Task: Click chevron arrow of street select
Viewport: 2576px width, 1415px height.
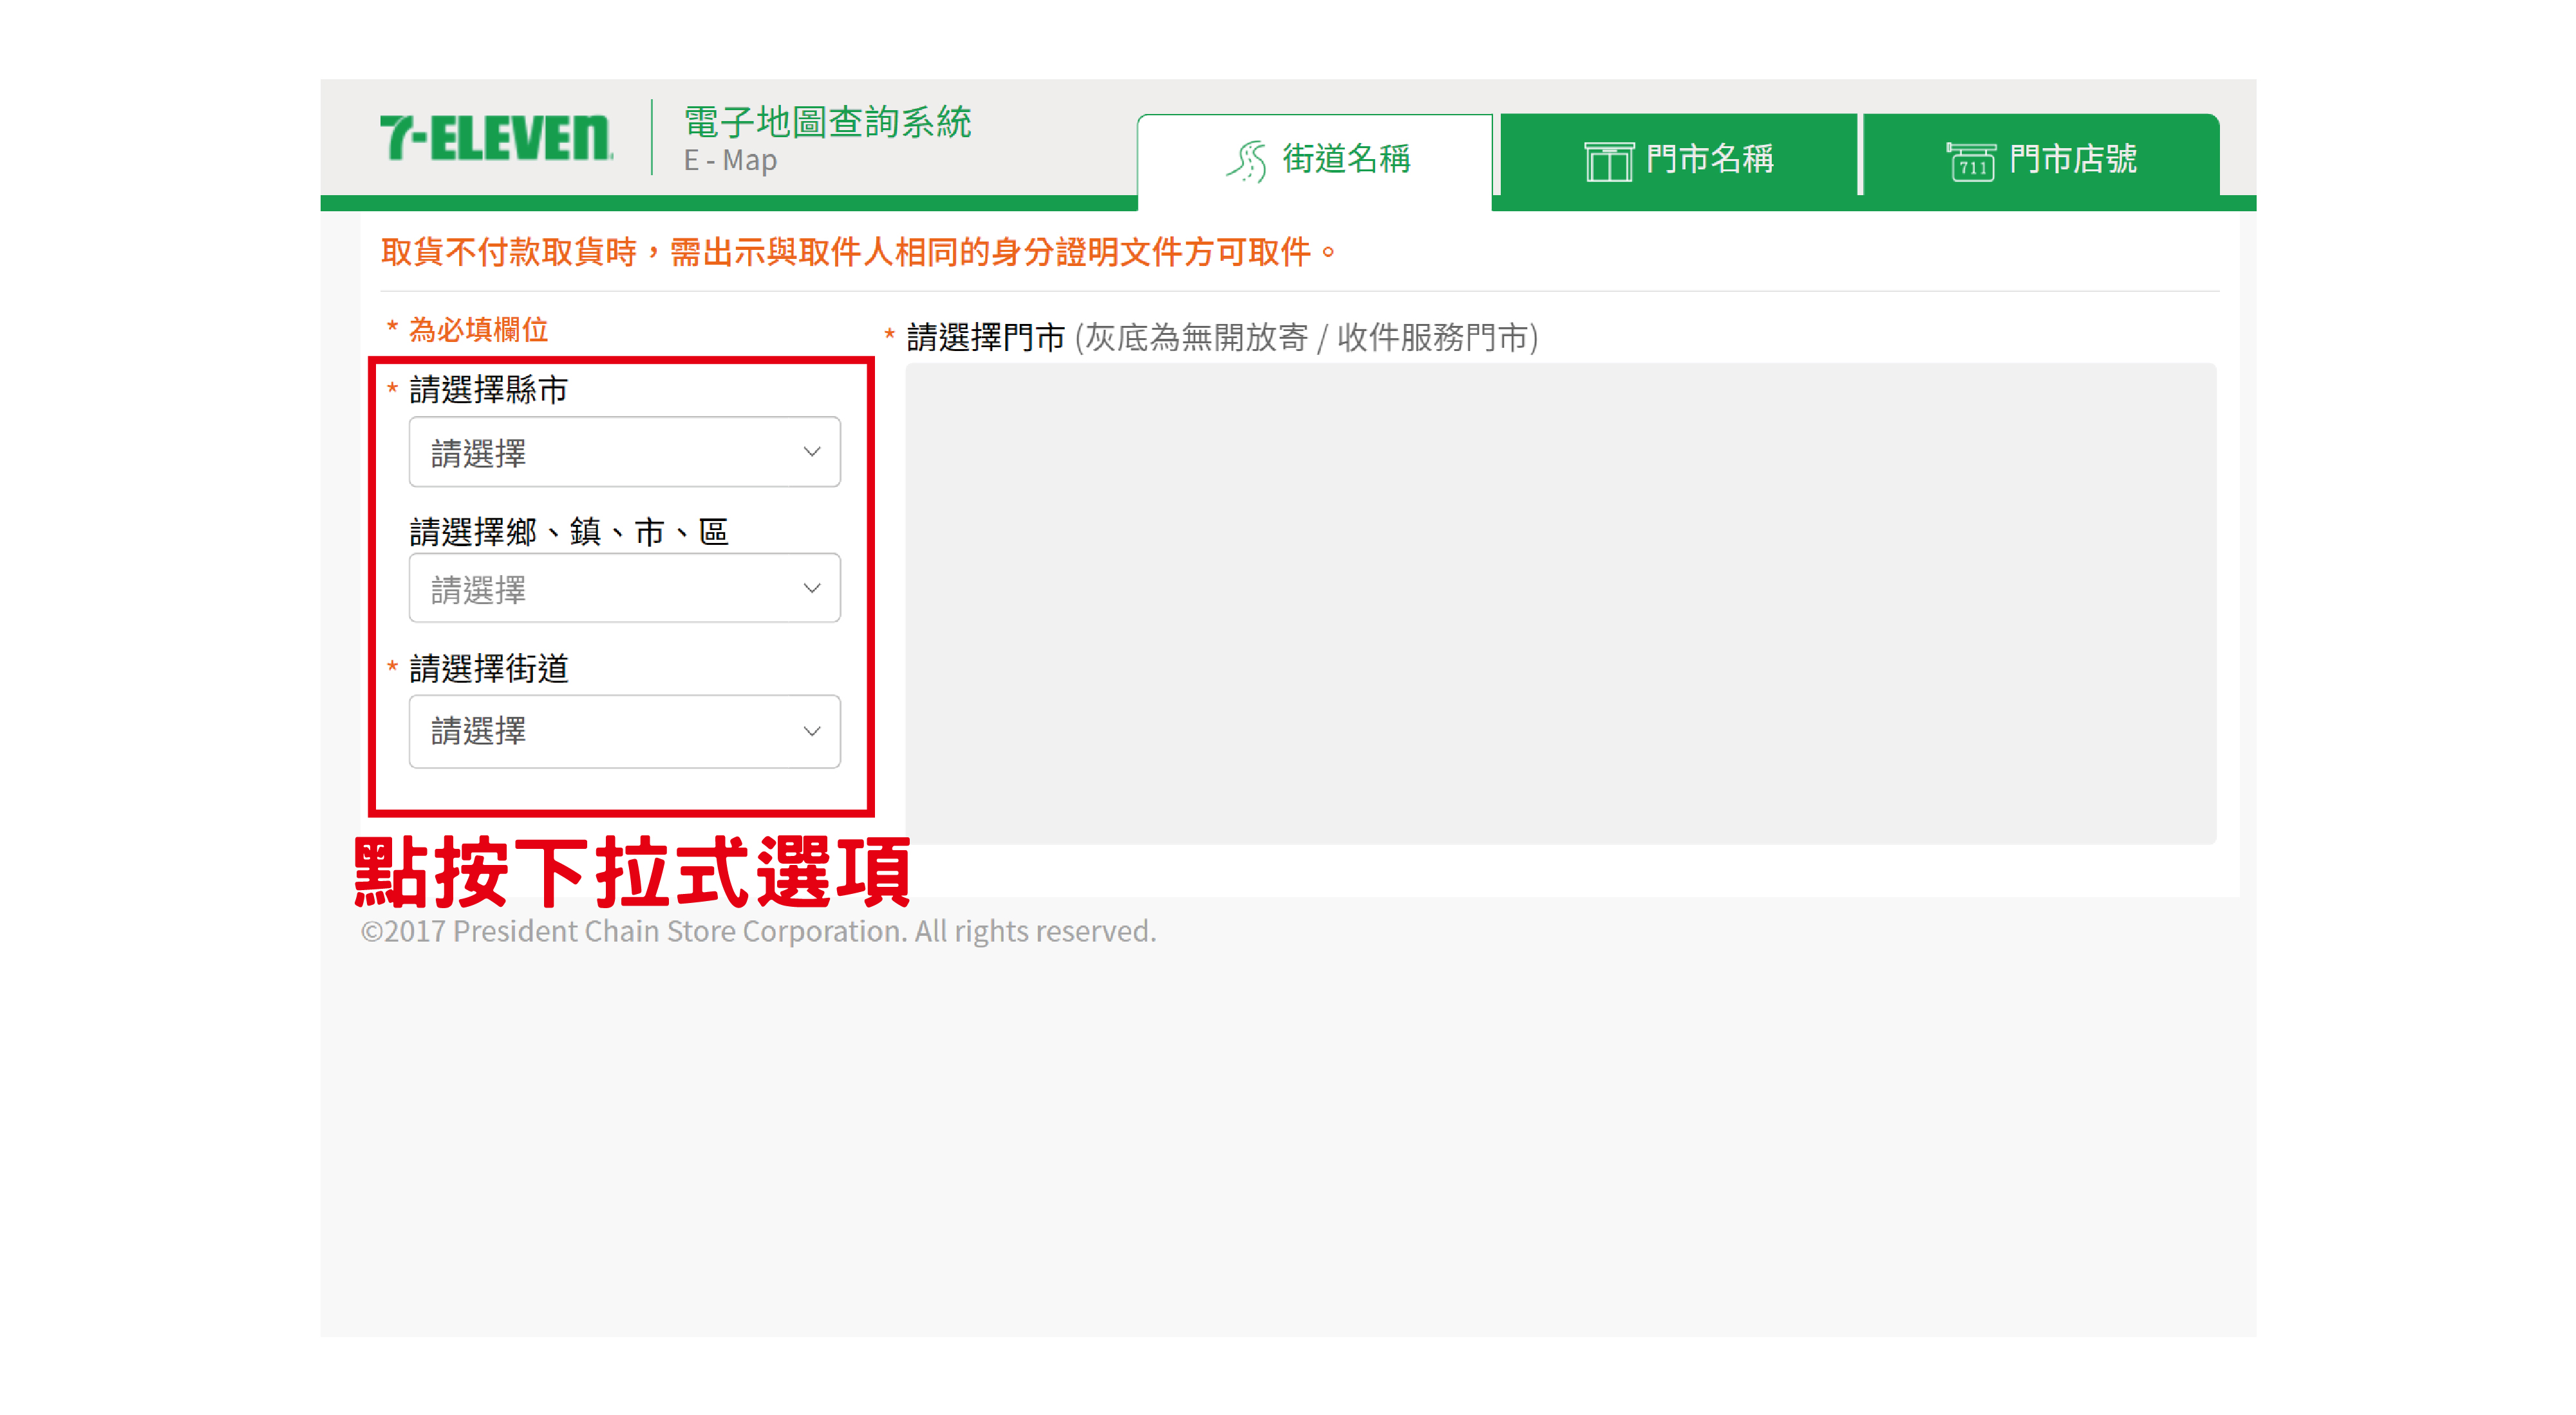Action: click(x=812, y=731)
